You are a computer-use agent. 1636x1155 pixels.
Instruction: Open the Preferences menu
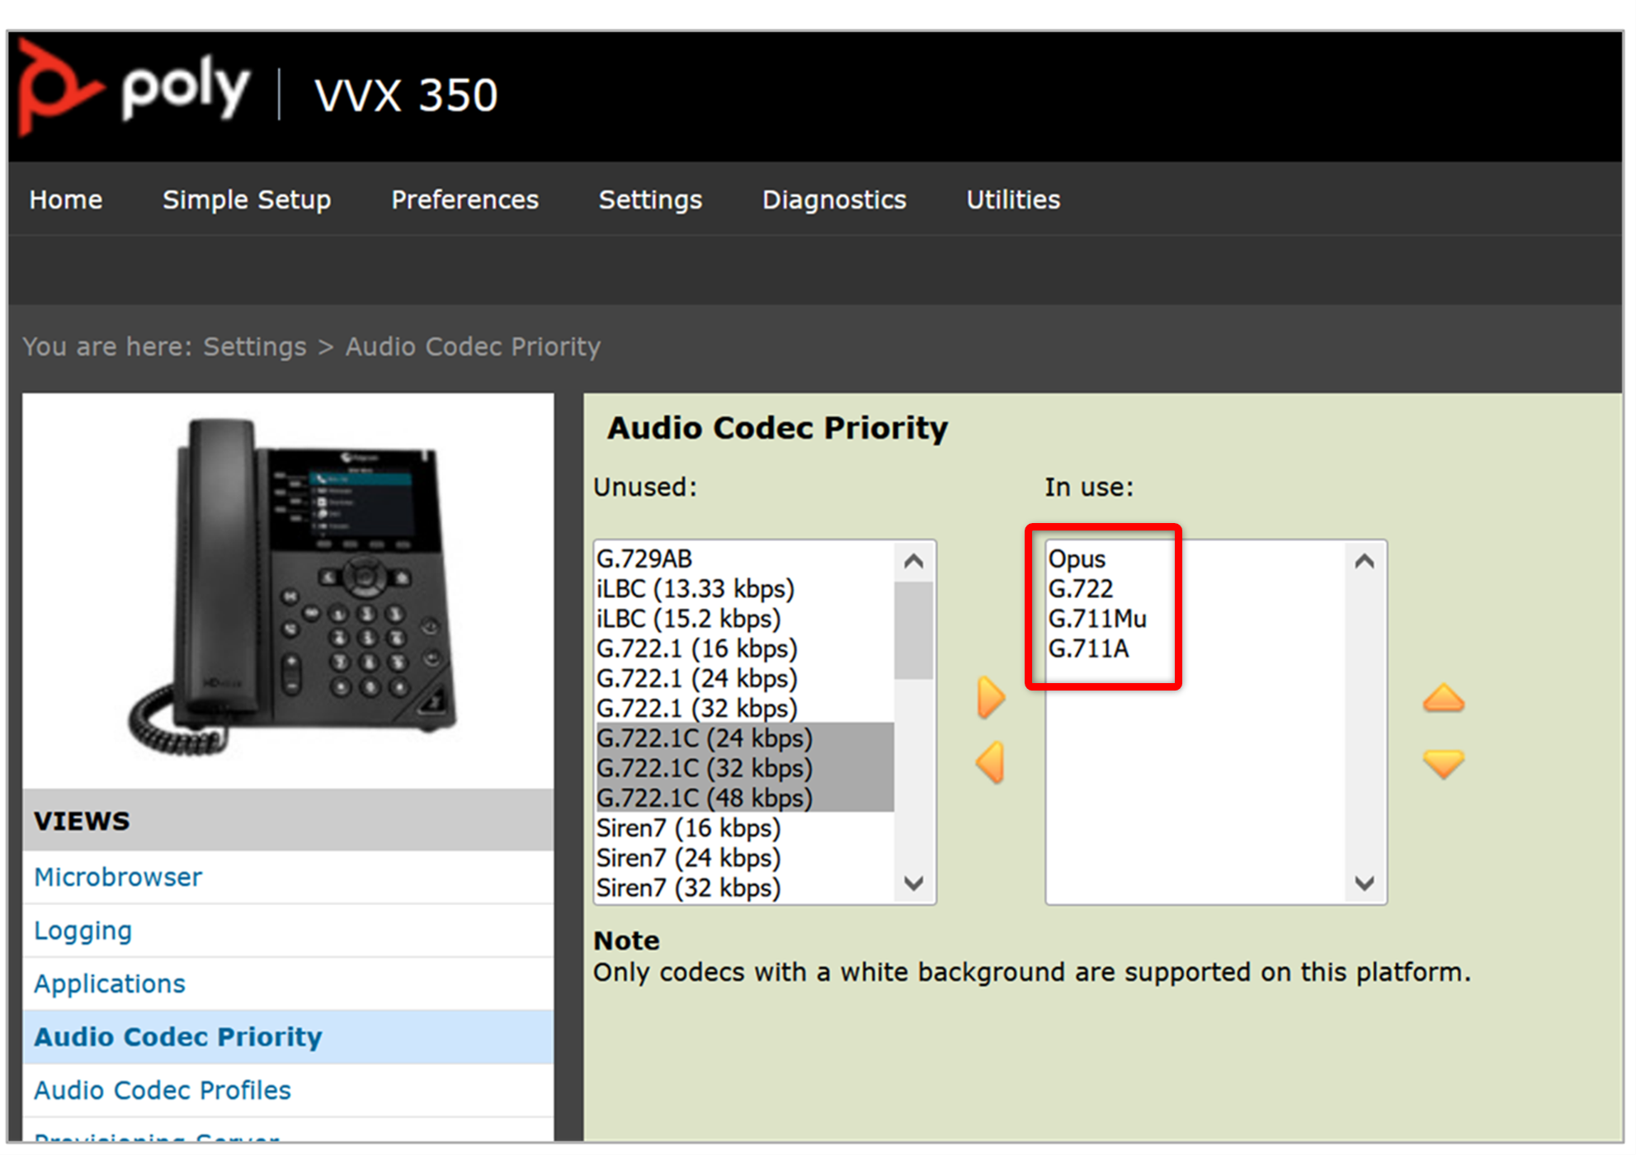464,200
